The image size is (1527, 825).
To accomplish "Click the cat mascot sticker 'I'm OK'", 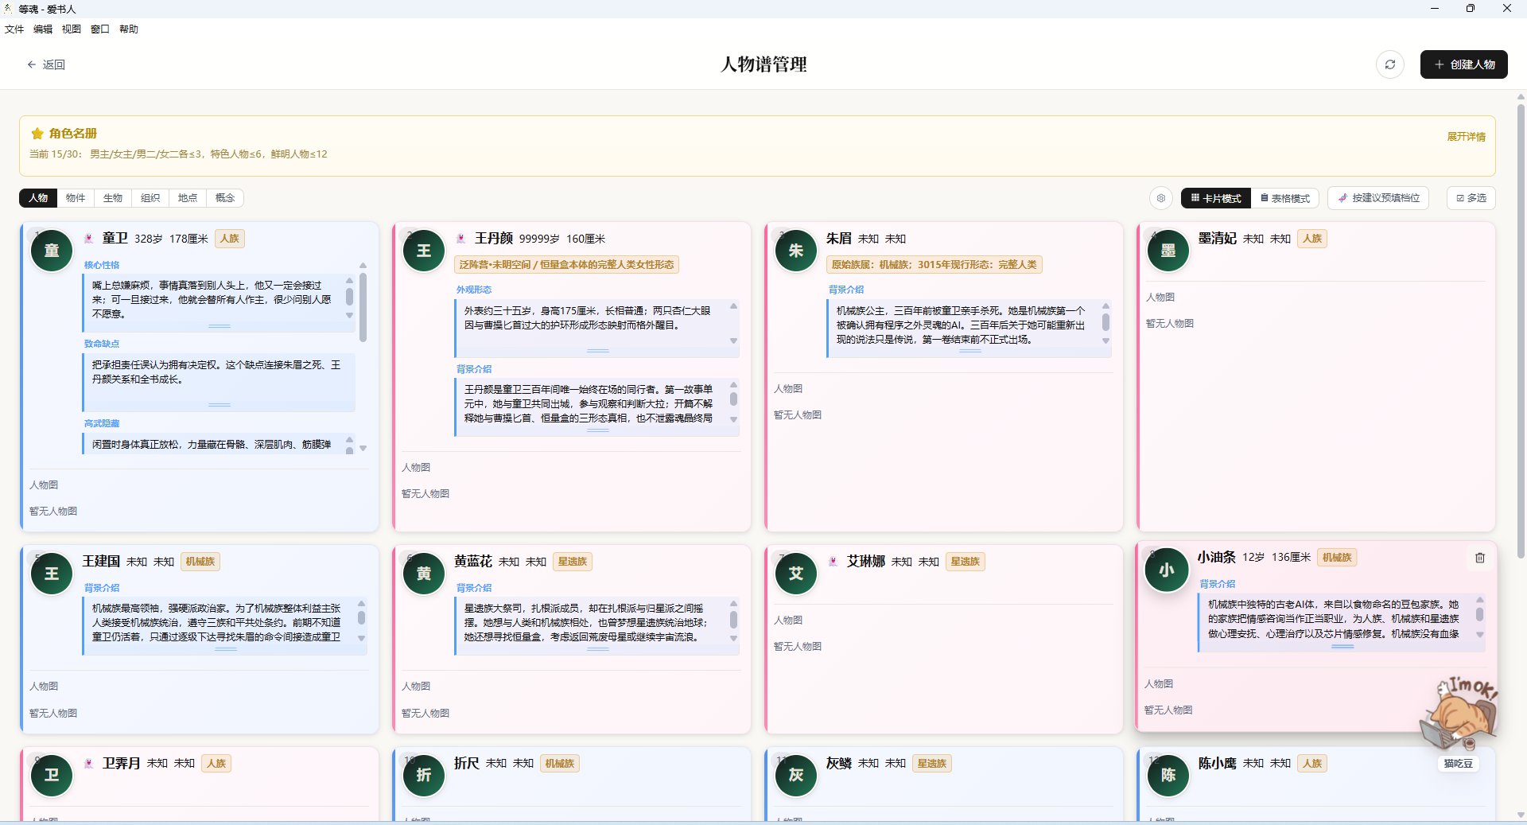I will (x=1459, y=713).
